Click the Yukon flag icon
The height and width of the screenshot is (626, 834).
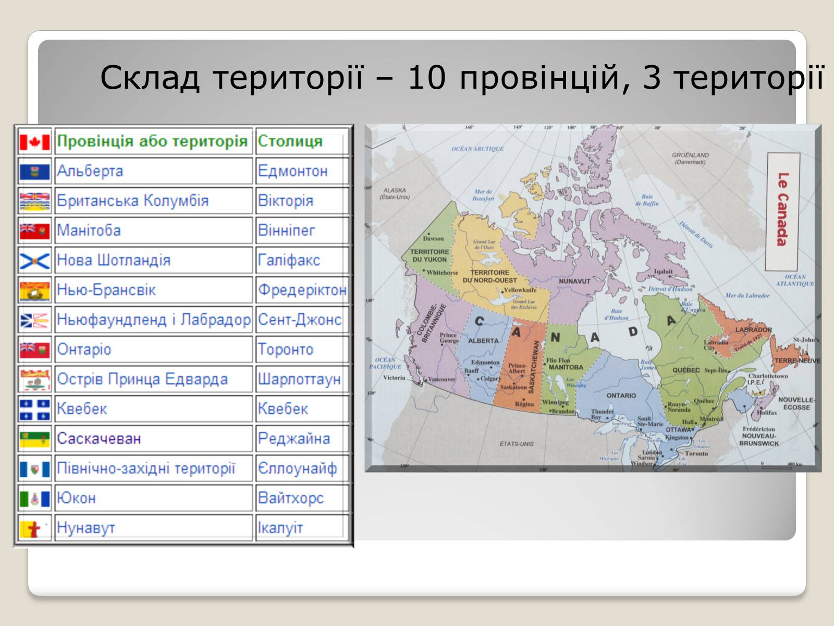click(34, 499)
